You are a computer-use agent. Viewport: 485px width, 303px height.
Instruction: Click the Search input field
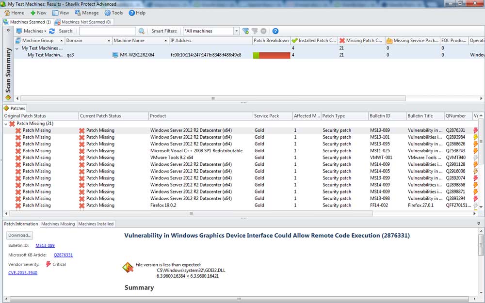[107, 31]
